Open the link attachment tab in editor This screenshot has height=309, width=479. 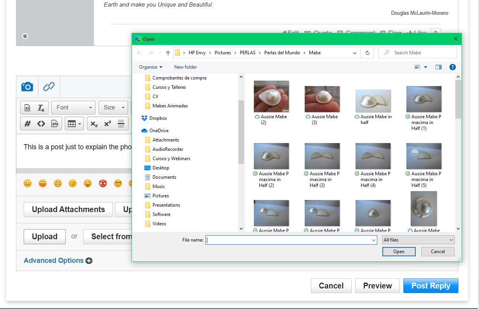[49, 86]
